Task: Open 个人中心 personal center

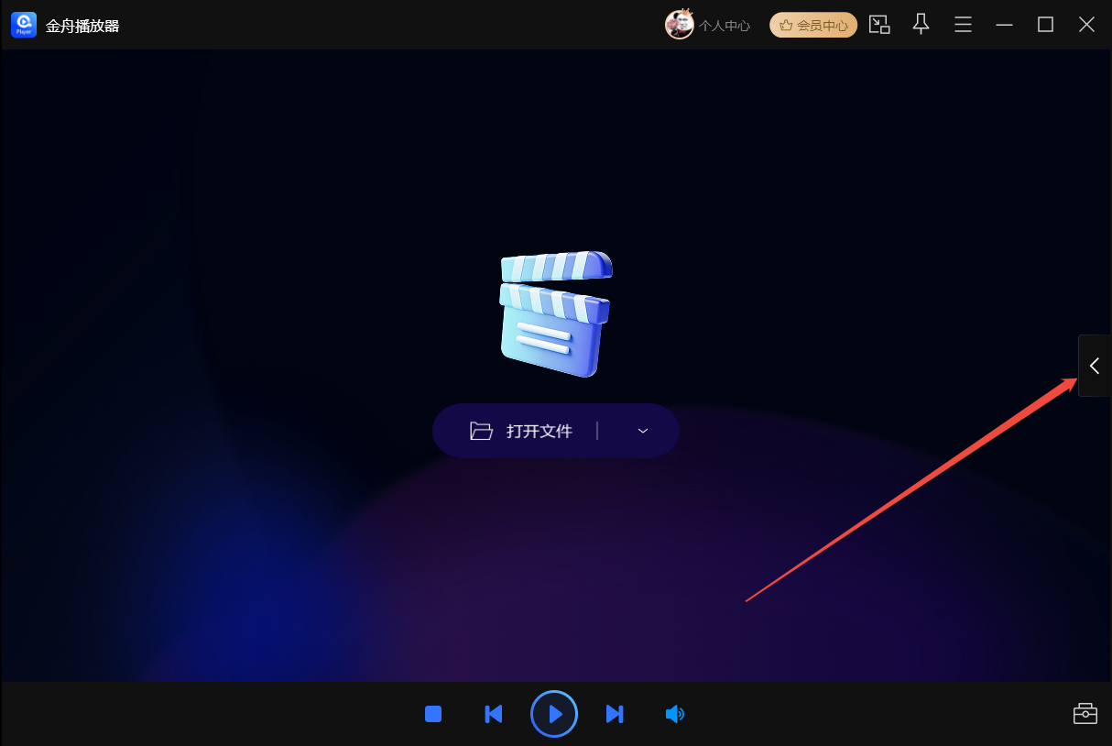Action: (724, 26)
